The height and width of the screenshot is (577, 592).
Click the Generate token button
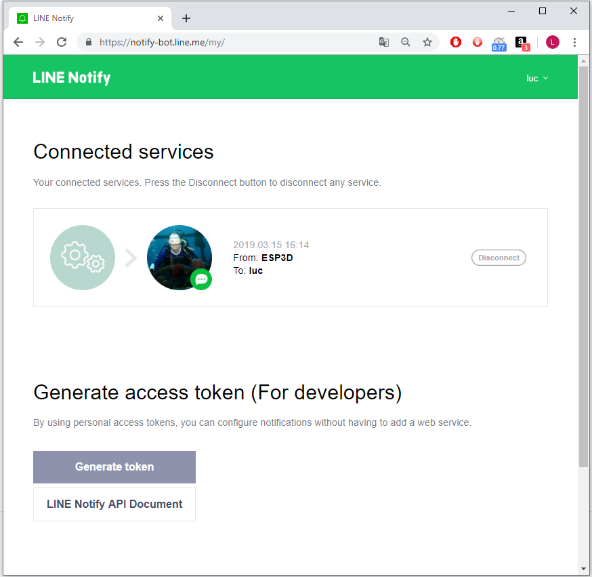coord(114,467)
